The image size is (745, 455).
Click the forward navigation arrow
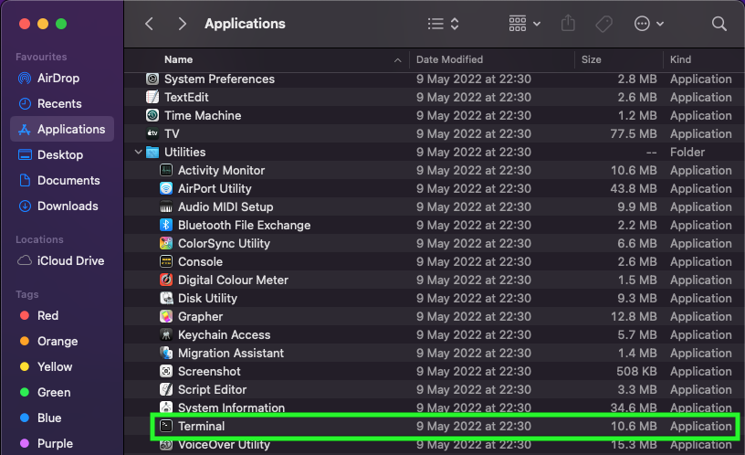pos(183,24)
